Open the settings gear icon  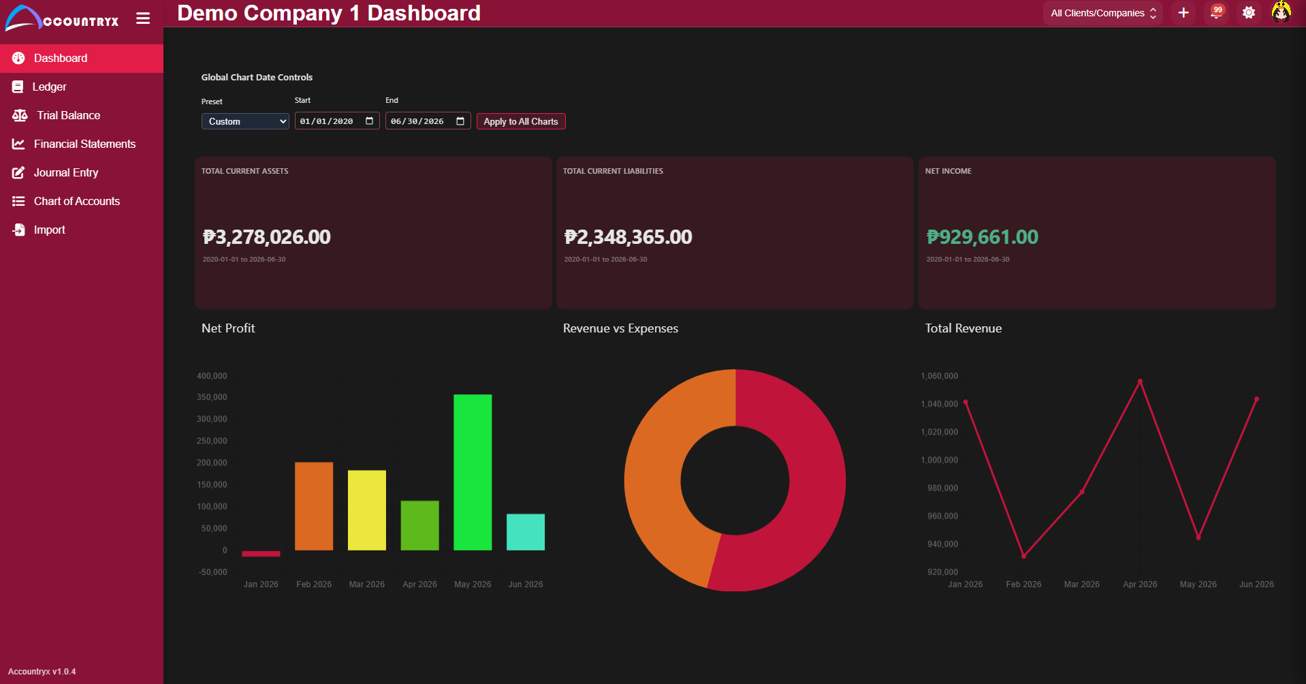tap(1249, 13)
